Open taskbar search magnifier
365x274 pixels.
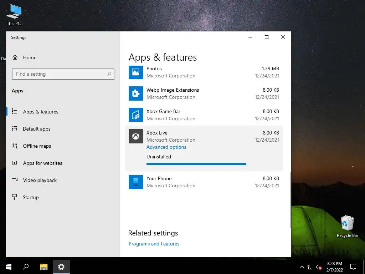pos(26,267)
